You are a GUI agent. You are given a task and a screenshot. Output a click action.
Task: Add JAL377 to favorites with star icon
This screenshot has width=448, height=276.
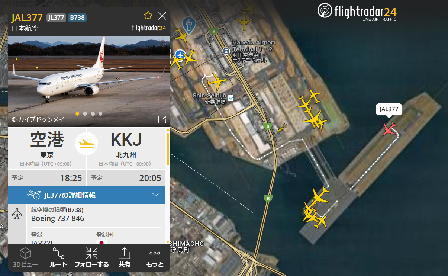pyautogui.click(x=148, y=16)
